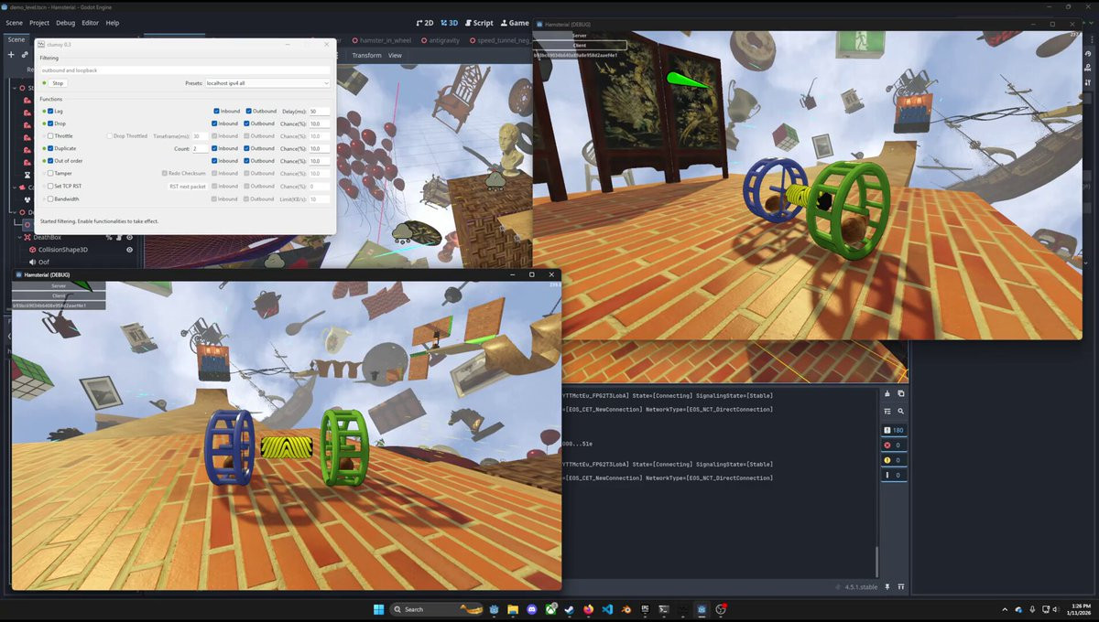This screenshot has width=1099, height=622.
Task: Open Epic Games Launcher from the taskbar
Action: click(x=645, y=609)
